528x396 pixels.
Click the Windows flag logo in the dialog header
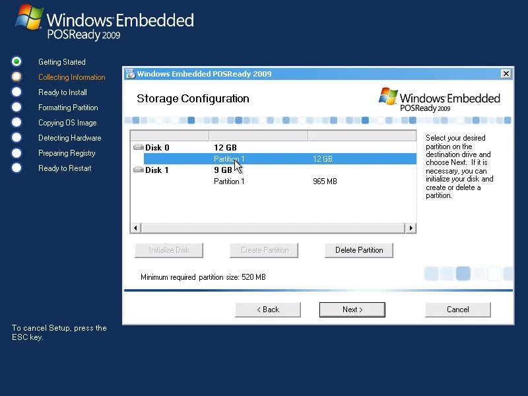(x=388, y=96)
